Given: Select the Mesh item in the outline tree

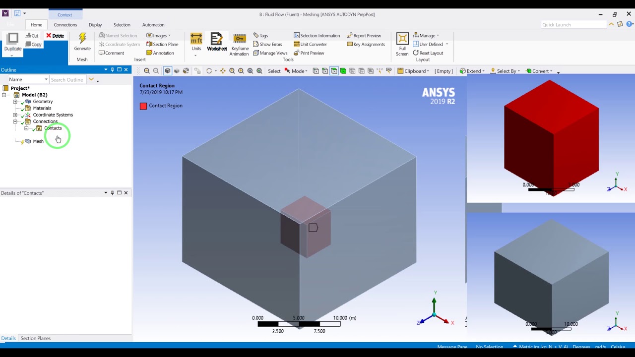Looking at the screenshot, I should tap(38, 141).
